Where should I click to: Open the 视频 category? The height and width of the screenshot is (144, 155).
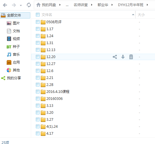(x=13, y=39)
